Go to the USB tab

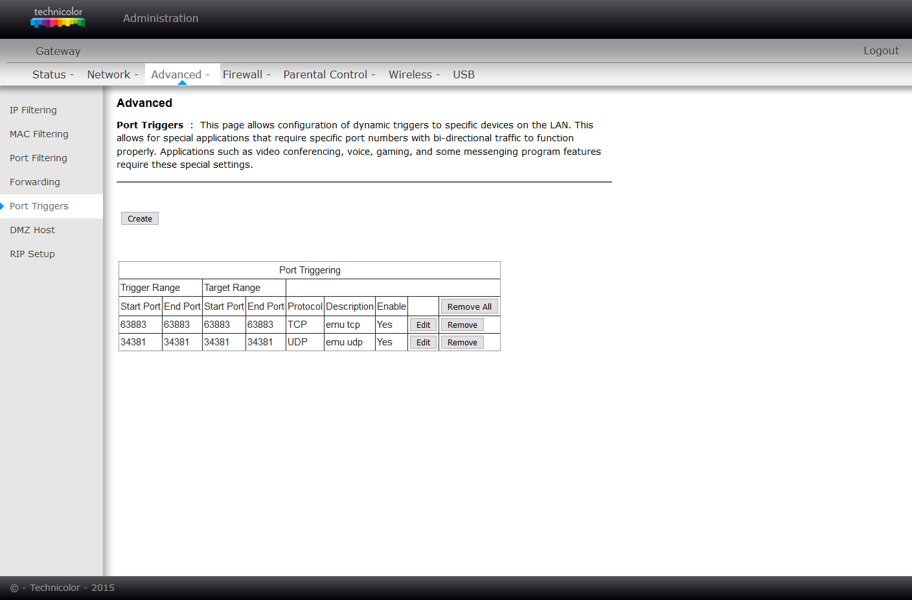point(464,75)
